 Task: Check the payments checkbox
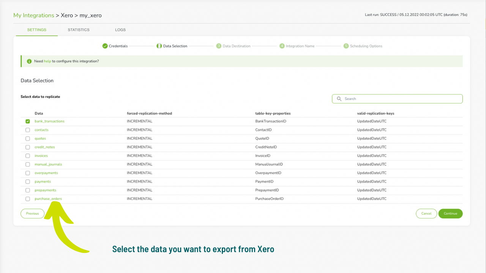[x=28, y=182]
